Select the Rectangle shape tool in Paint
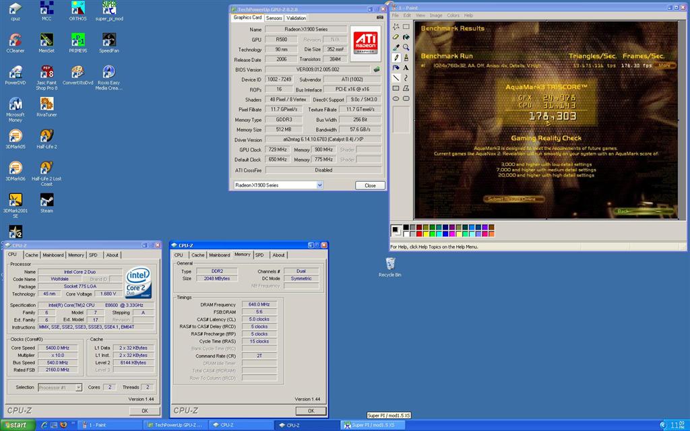Image resolution: width=690 pixels, height=431 pixels. (x=396, y=88)
